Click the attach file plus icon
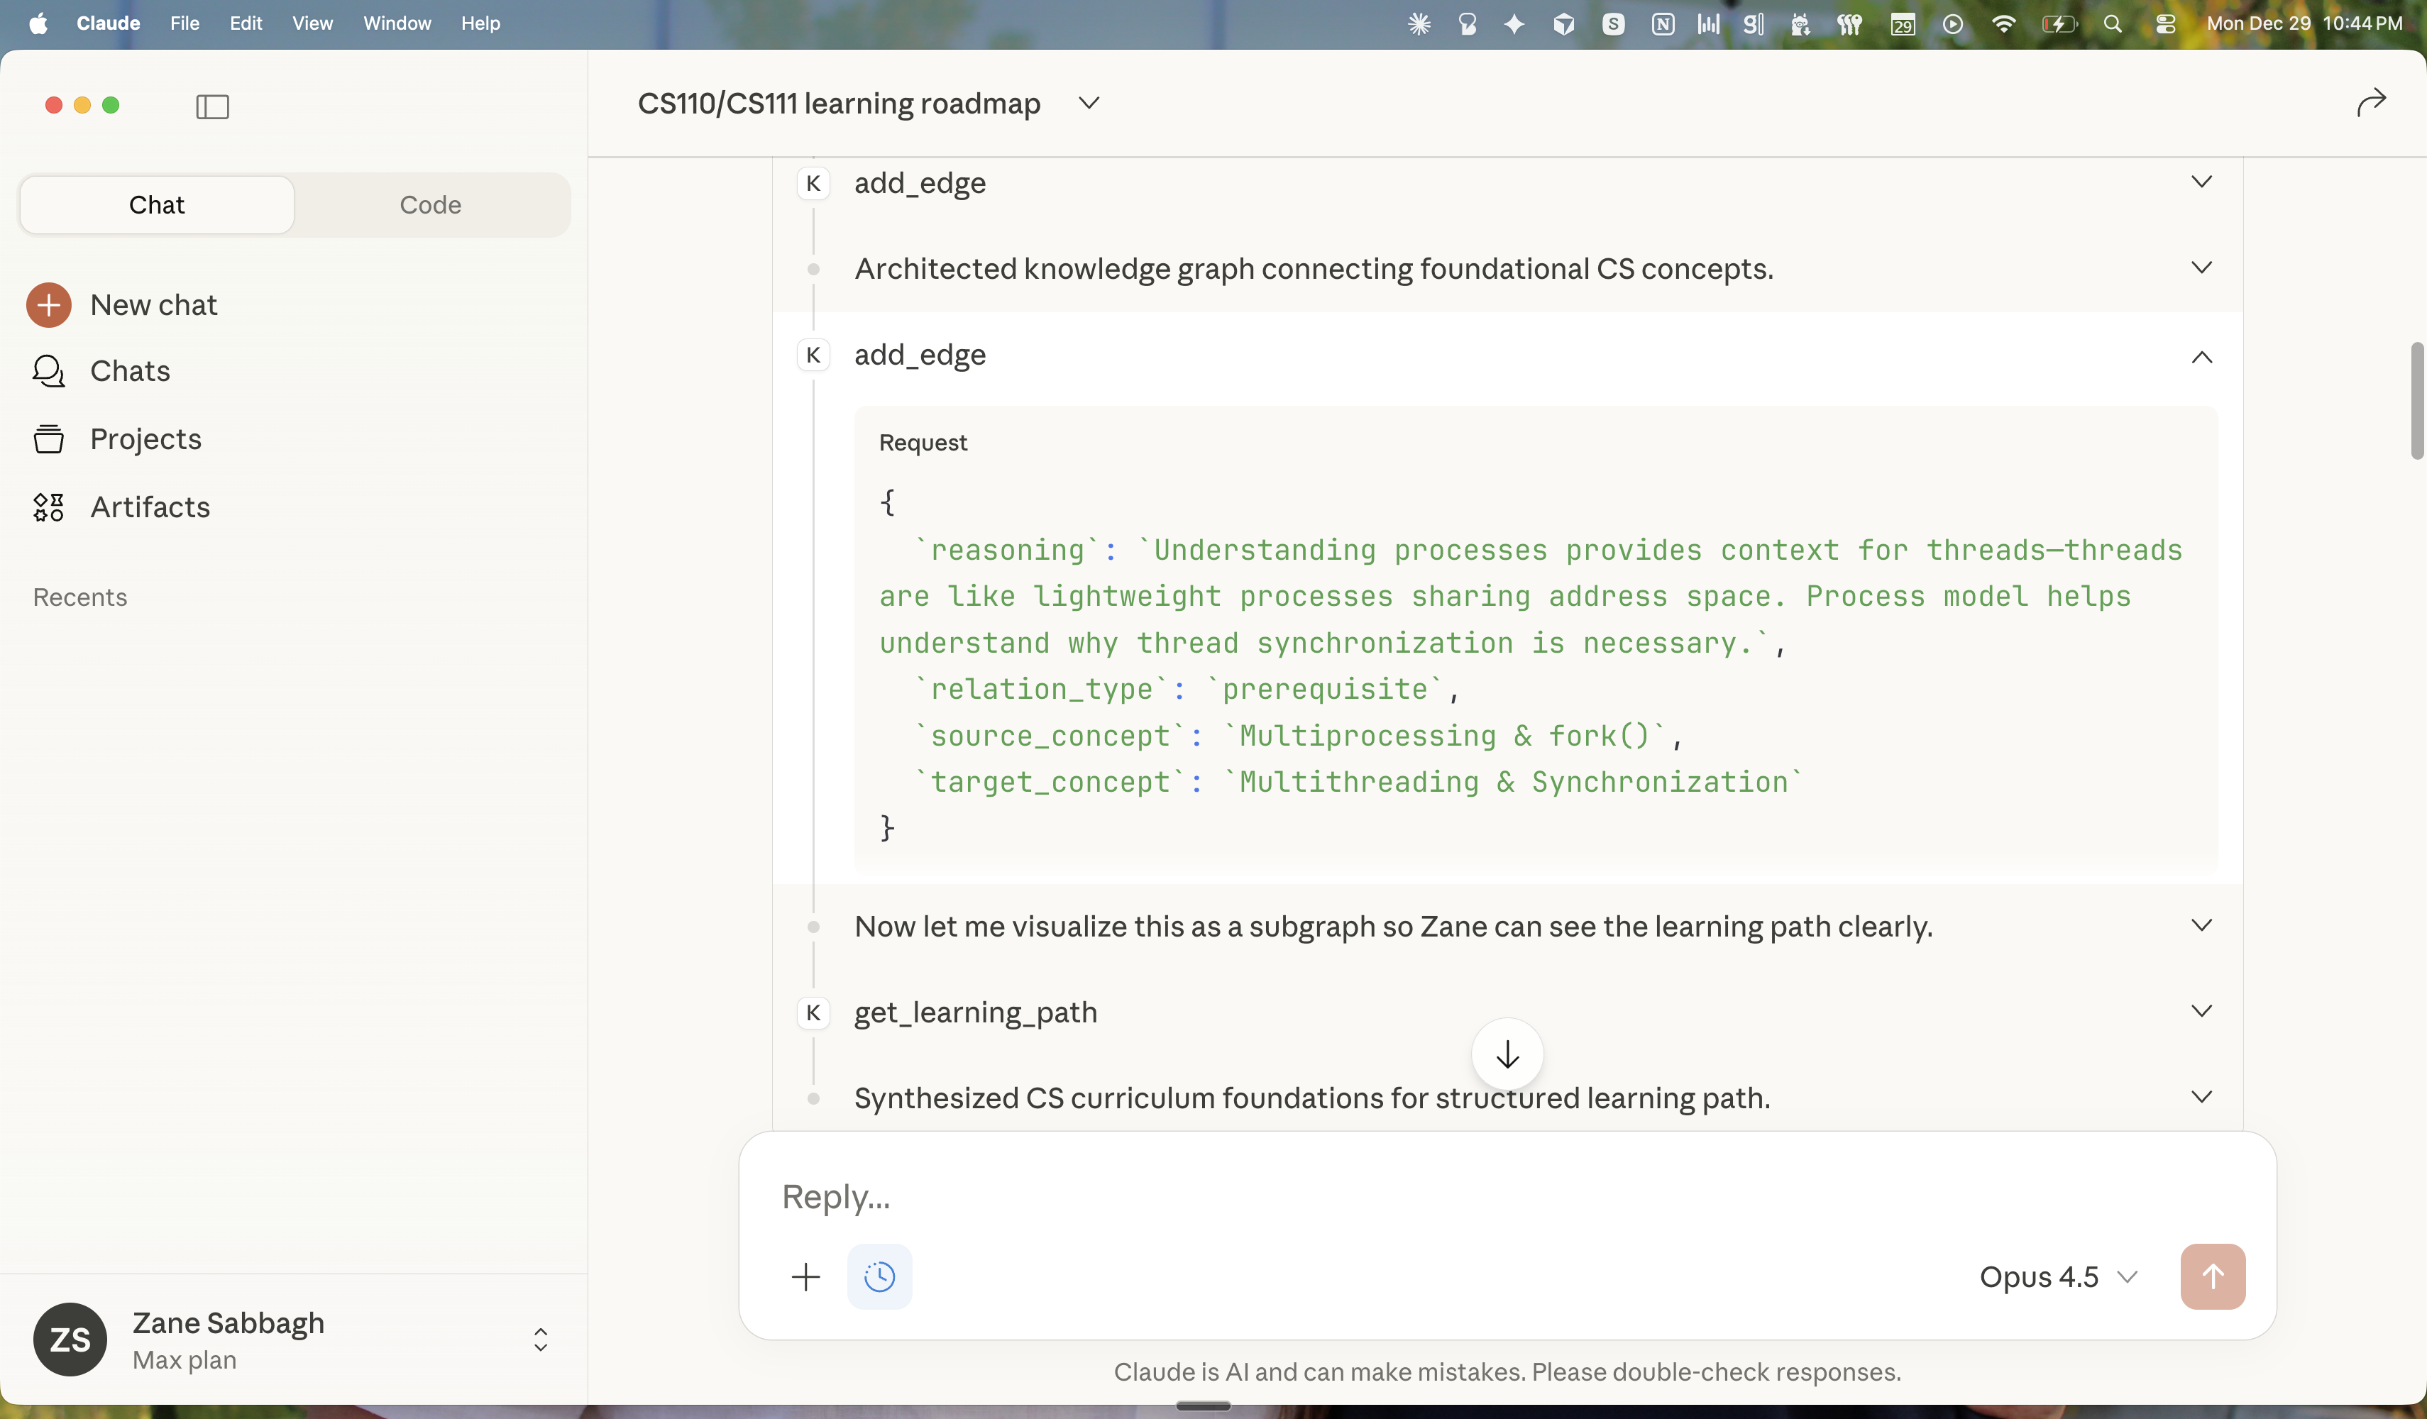This screenshot has height=1419, width=2427. [805, 1276]
